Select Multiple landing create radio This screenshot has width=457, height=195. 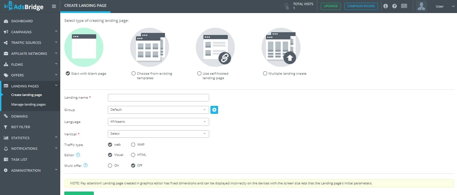coord(265,73)
